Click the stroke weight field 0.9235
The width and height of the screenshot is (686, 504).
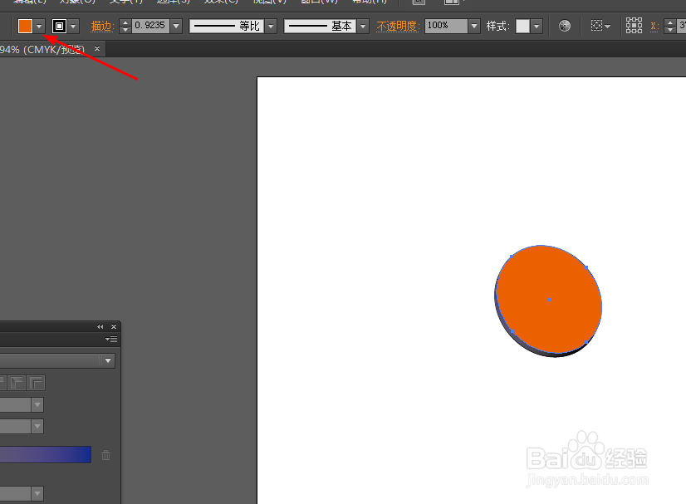tap(150, 26)
